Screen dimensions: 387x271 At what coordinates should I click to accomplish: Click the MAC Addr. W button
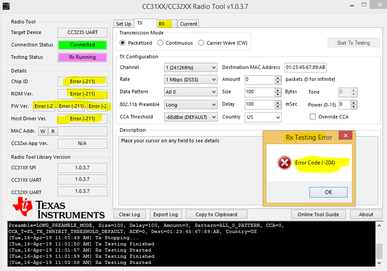pos(43,131)
